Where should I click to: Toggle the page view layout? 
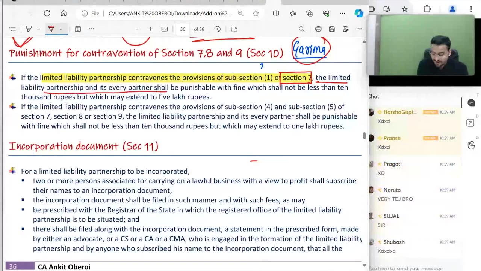[234, 29]
